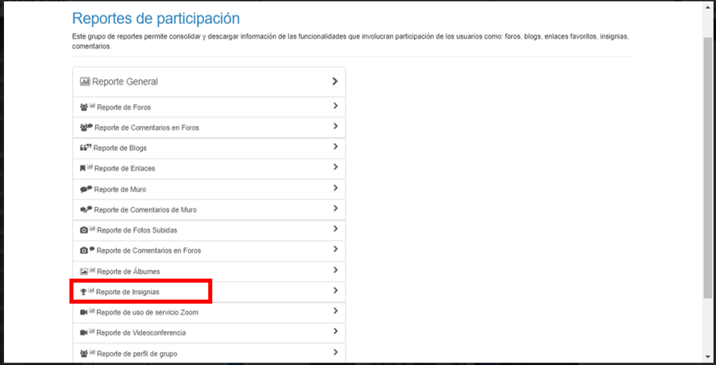Click the picture icon beside Reporte de Álbumes
The image size is (716, 365).
point(84,271)
